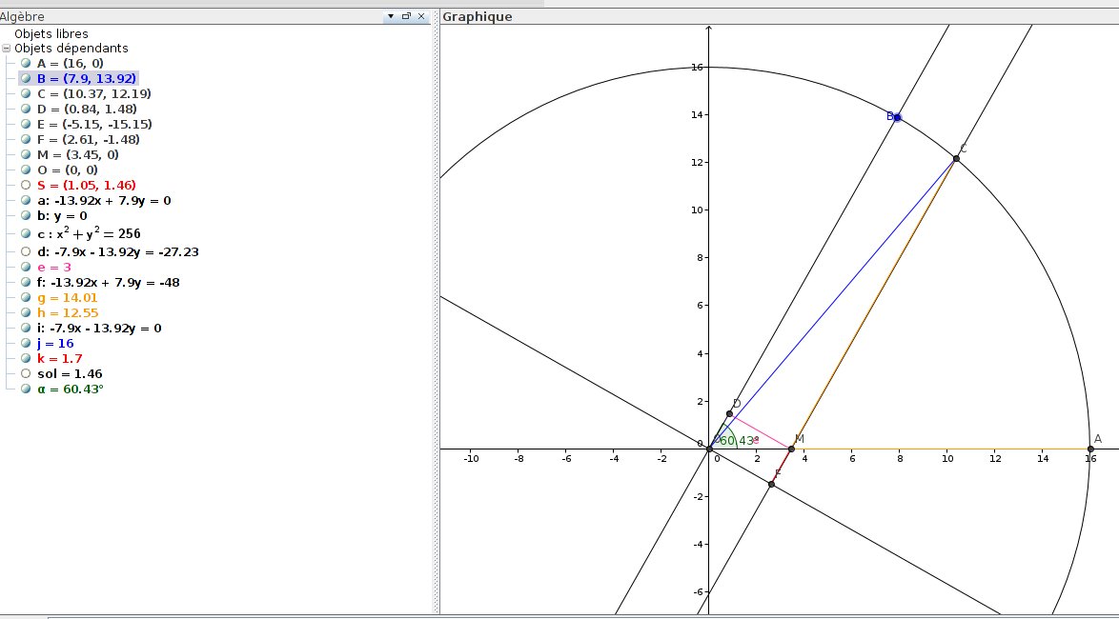Toggle visibility bullet for g = 14.01
The width and height of the screenshot is (1119, 619).
[26, 298]
